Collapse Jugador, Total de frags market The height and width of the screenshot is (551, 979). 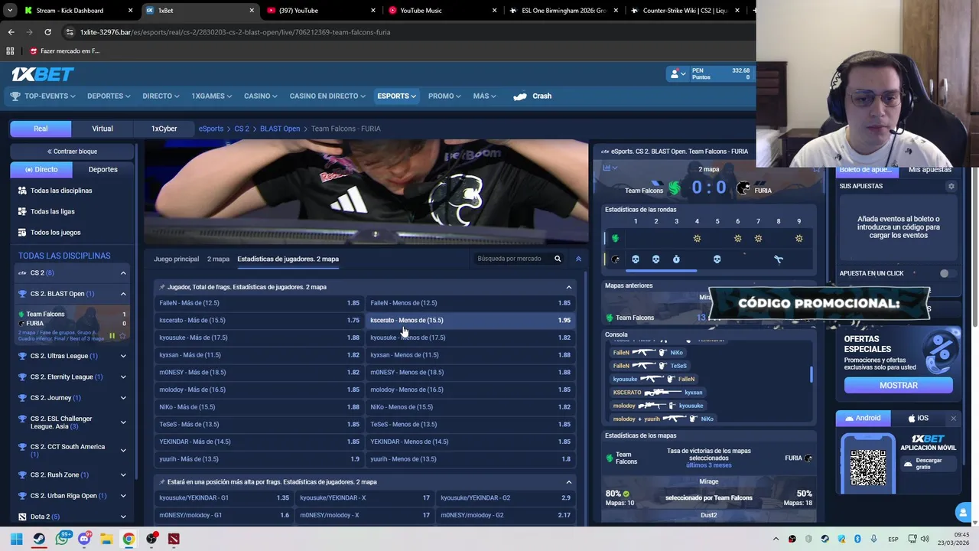pos(568,287)
